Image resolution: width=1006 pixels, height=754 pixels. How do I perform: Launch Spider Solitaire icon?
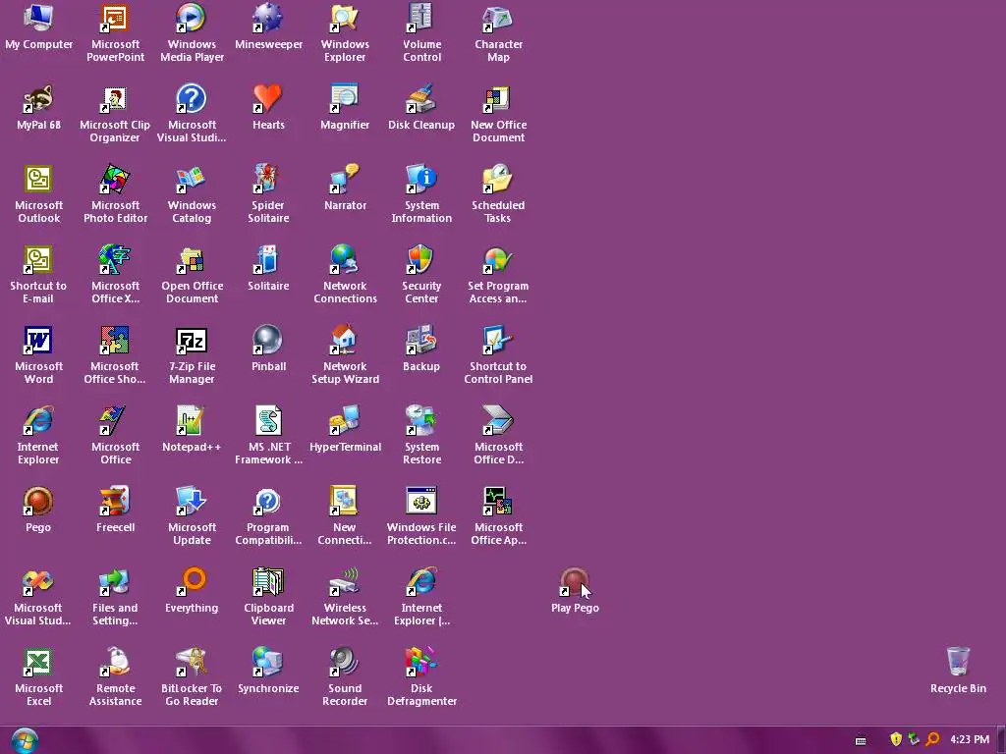268,179
